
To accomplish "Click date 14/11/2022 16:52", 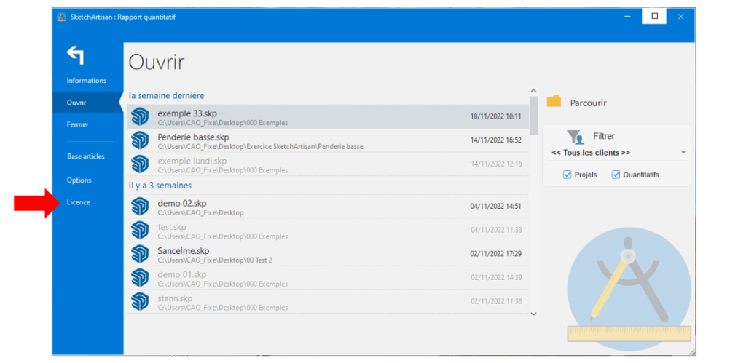I will point(495,140).
